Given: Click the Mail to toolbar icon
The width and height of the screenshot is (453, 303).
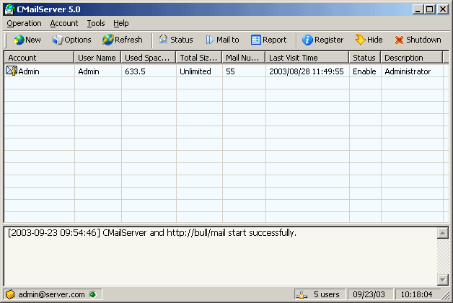Looking at the screenshot, I should (210, 40).
